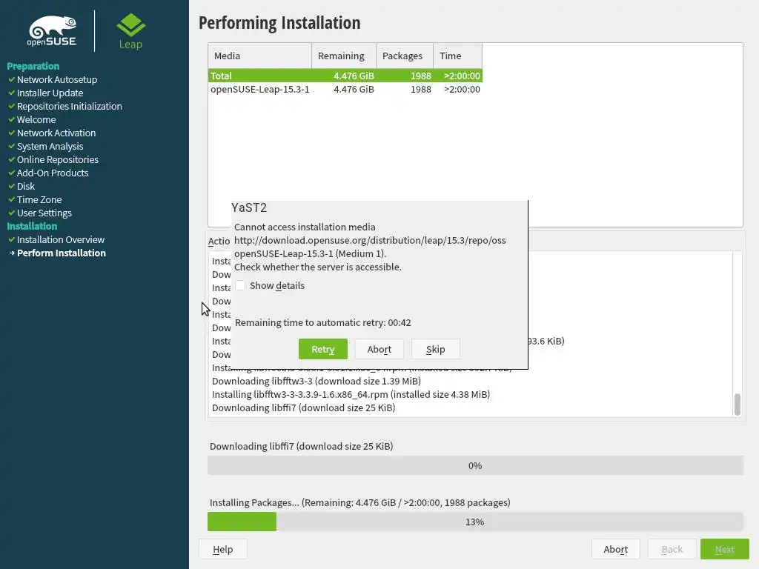Click the 13% installing packages progress bar
This screenshot has height=569, width=759.
pos(475,522)
